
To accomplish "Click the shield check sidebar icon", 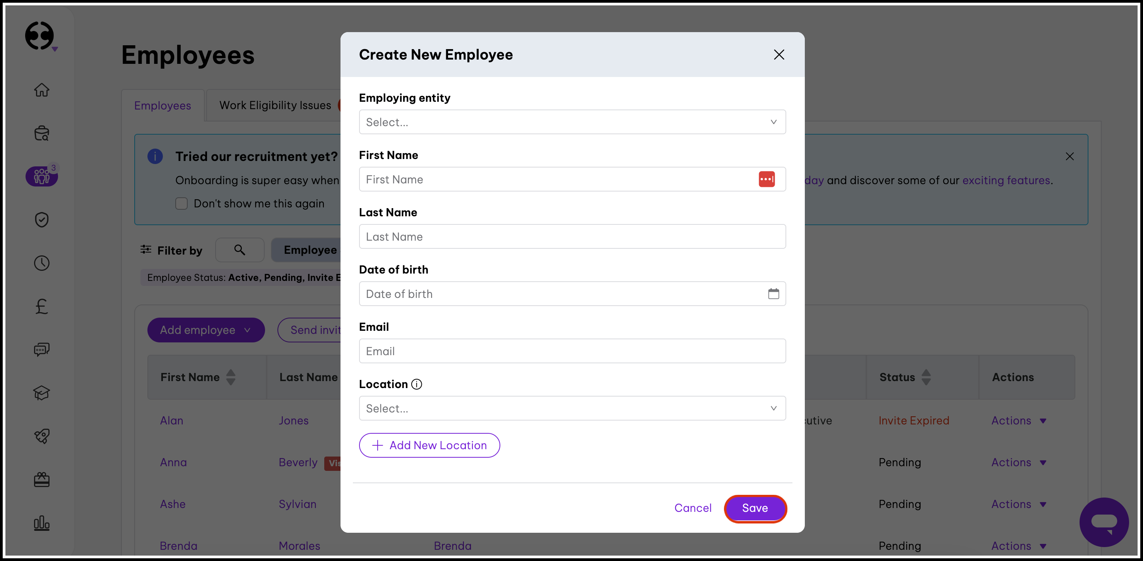I will 42,220.
